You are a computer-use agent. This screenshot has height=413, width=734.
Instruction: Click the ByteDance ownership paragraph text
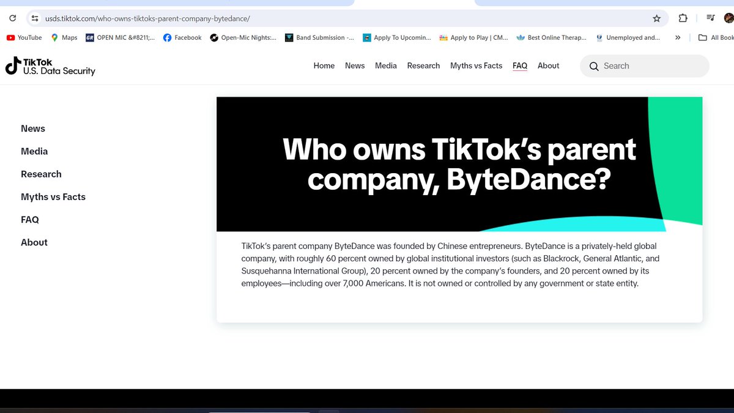tap(451, 265)
